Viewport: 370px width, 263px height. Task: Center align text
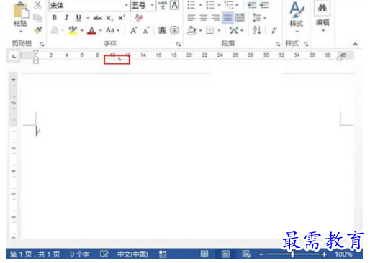[x=204, y=18]
